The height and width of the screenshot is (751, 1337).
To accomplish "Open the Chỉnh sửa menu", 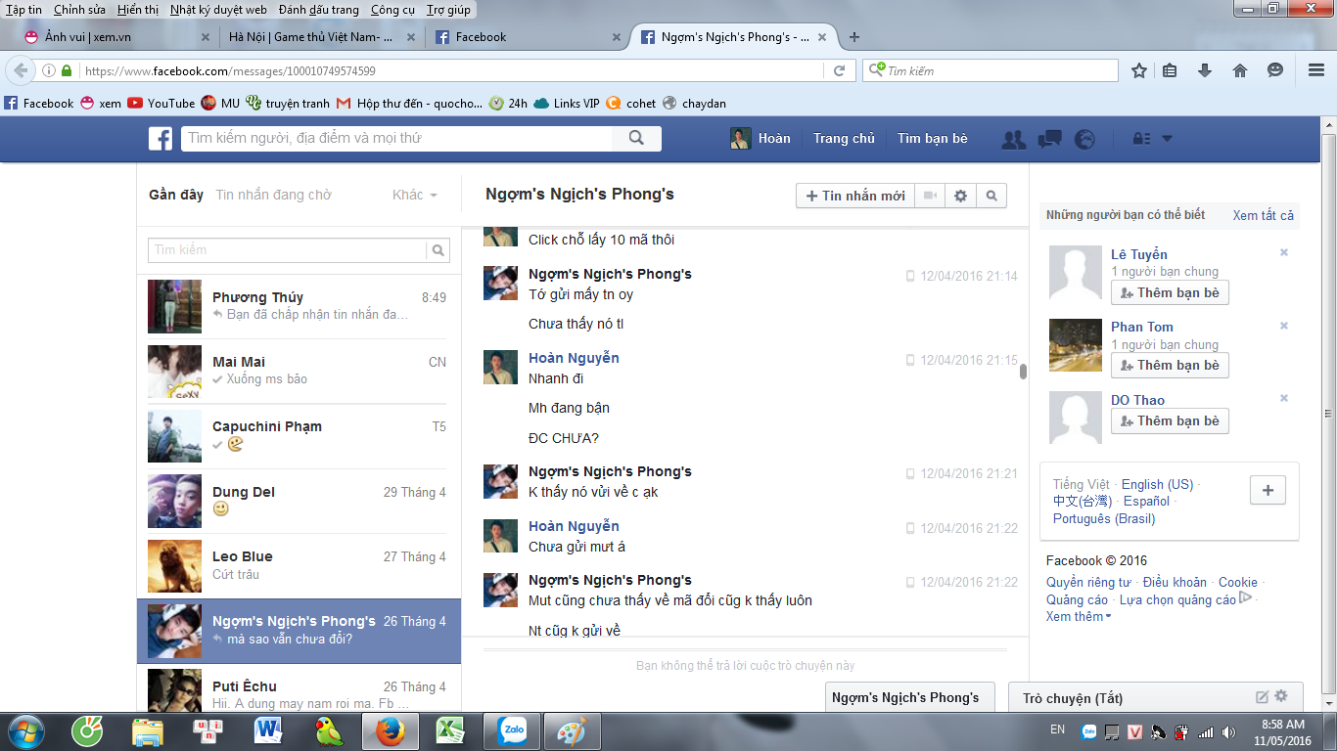I will [79, 10].
